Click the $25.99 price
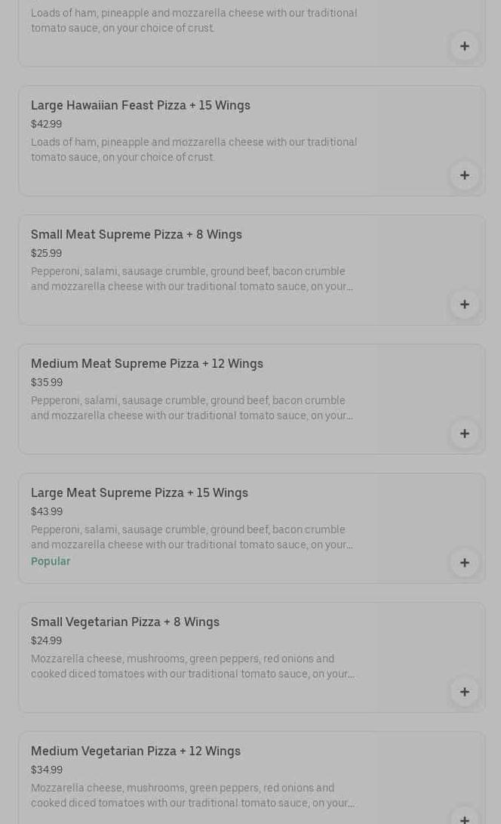This screenshot has width=501, height=824. (46, 253)
